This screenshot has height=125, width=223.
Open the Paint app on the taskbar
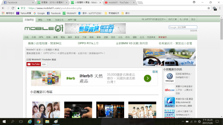56,122
